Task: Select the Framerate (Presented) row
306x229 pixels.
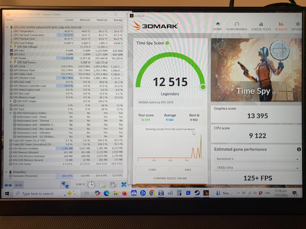Action: click(66, 176)
